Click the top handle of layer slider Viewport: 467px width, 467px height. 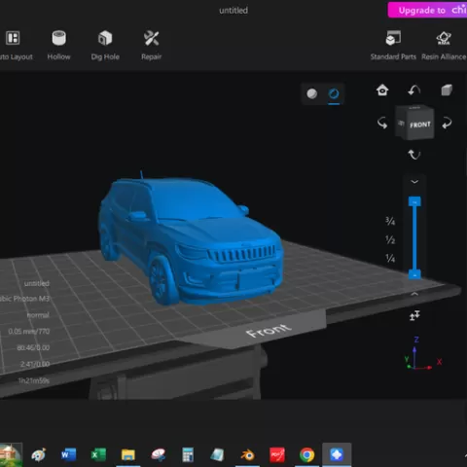click(414, 201)
